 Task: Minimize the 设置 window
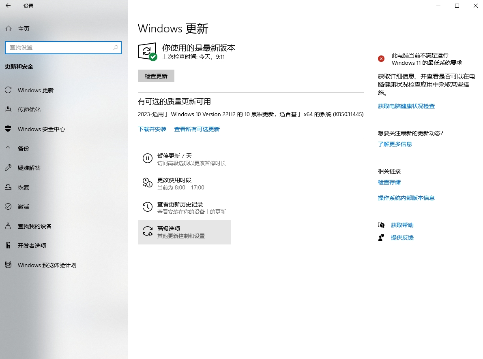(439, 6)
